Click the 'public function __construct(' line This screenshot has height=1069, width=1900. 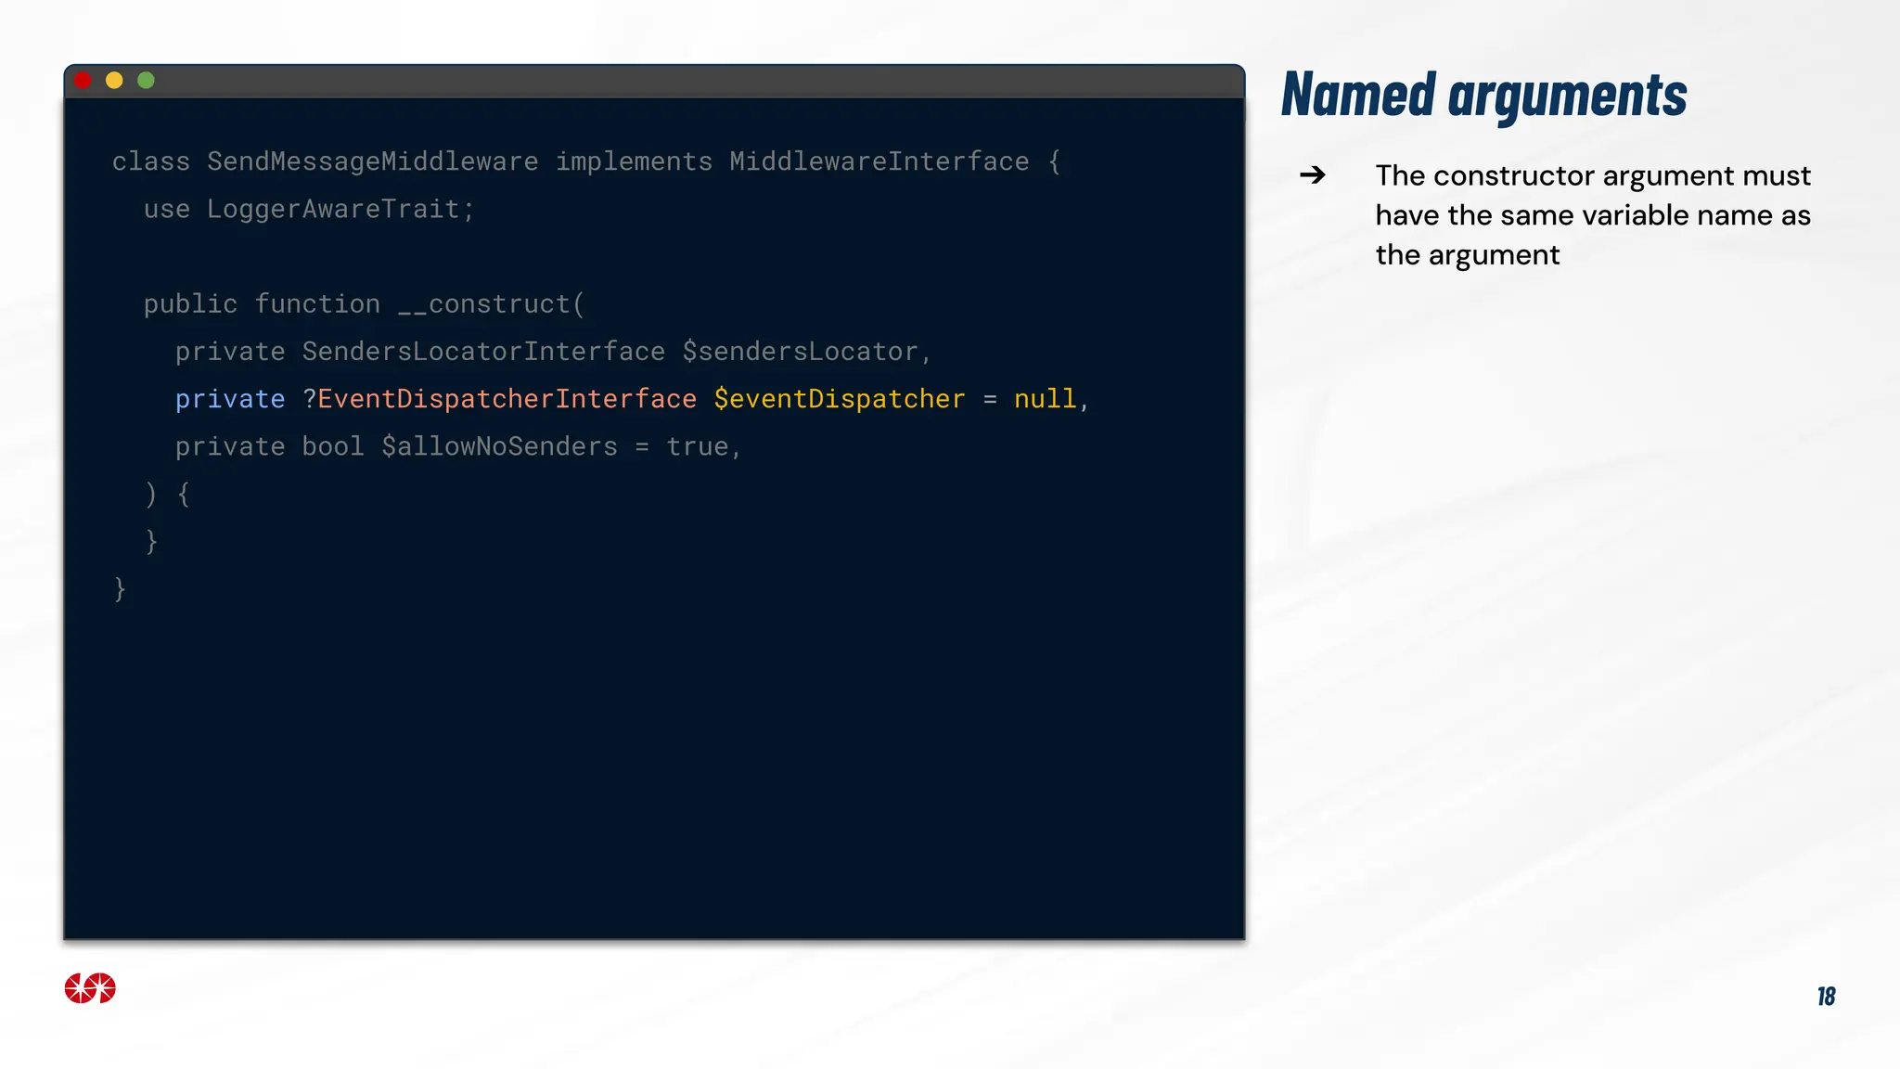point(365,304)
